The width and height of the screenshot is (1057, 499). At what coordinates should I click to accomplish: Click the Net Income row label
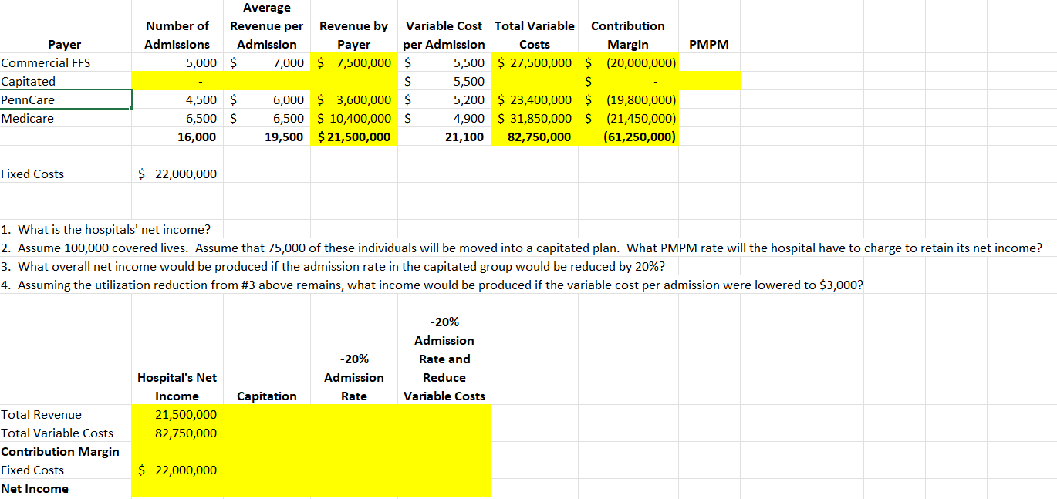35,488
